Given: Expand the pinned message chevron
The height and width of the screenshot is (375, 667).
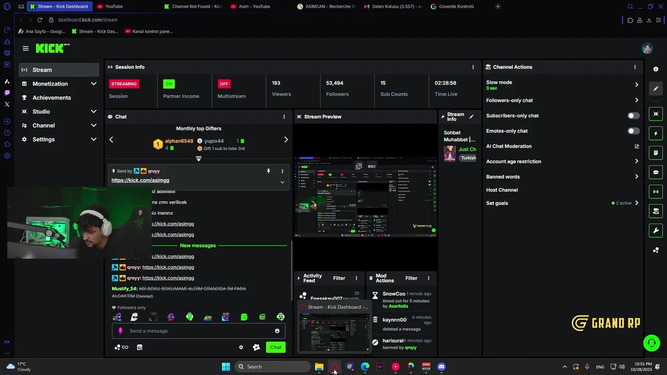Looking at the screenshot, I should [x=282, y=182].
